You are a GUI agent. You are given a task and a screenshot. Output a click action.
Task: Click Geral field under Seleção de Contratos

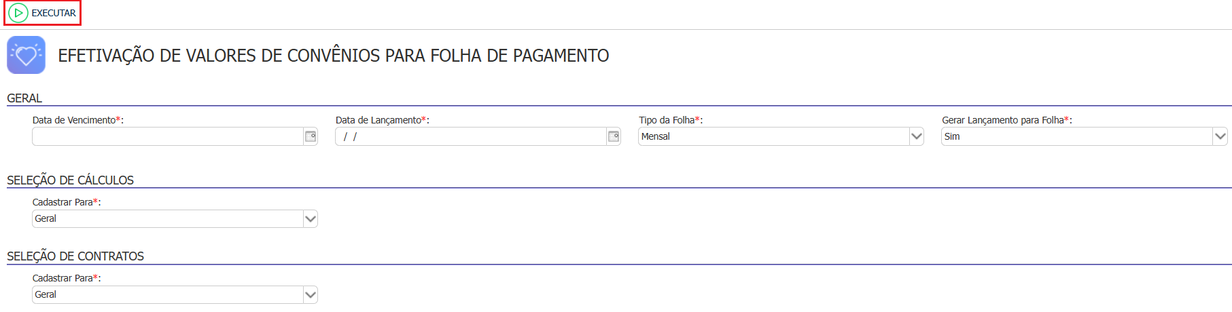coord(168,294)
